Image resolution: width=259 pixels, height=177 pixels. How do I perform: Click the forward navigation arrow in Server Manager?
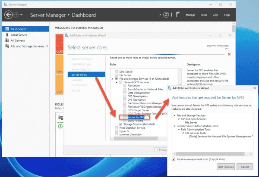pos(16,15)
